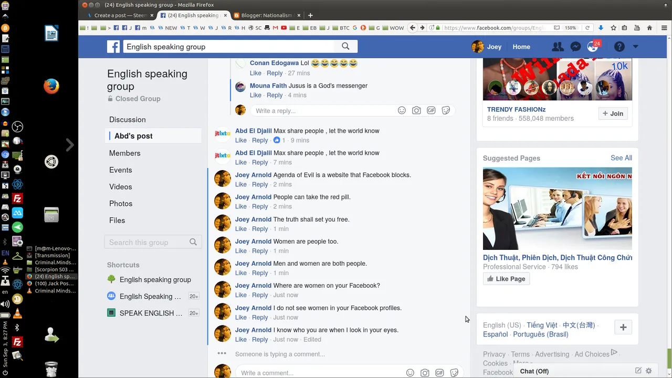
Task: Attach photo using reply box camera icon
Action: (x=416, y=110)
